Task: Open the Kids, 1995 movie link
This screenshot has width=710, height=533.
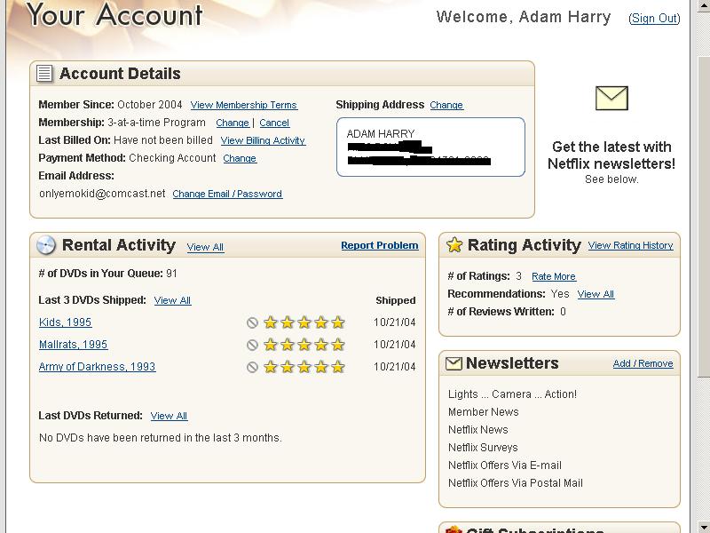Action: (65, 322)
